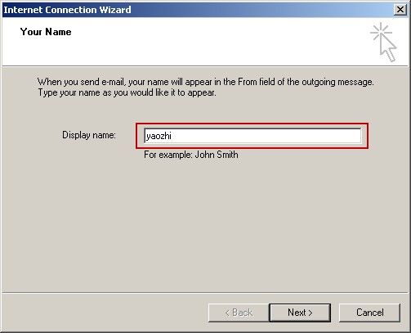Click the white header banner beside Your Name
Image resolution: width=411 pixels, height=333 pixels.
coord(204,41)
